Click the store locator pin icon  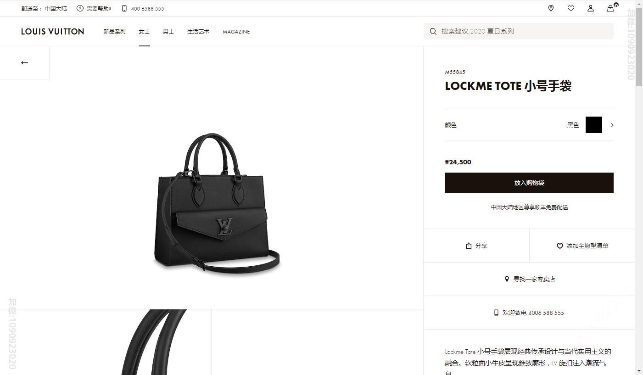point(551,8)
